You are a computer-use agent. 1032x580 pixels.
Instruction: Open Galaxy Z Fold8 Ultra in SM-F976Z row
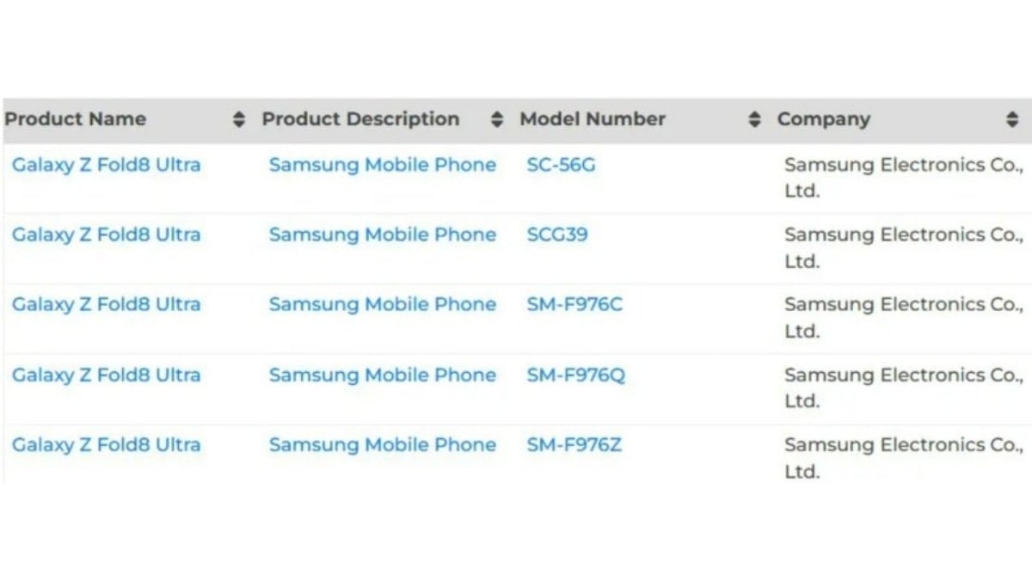point(106,444)
